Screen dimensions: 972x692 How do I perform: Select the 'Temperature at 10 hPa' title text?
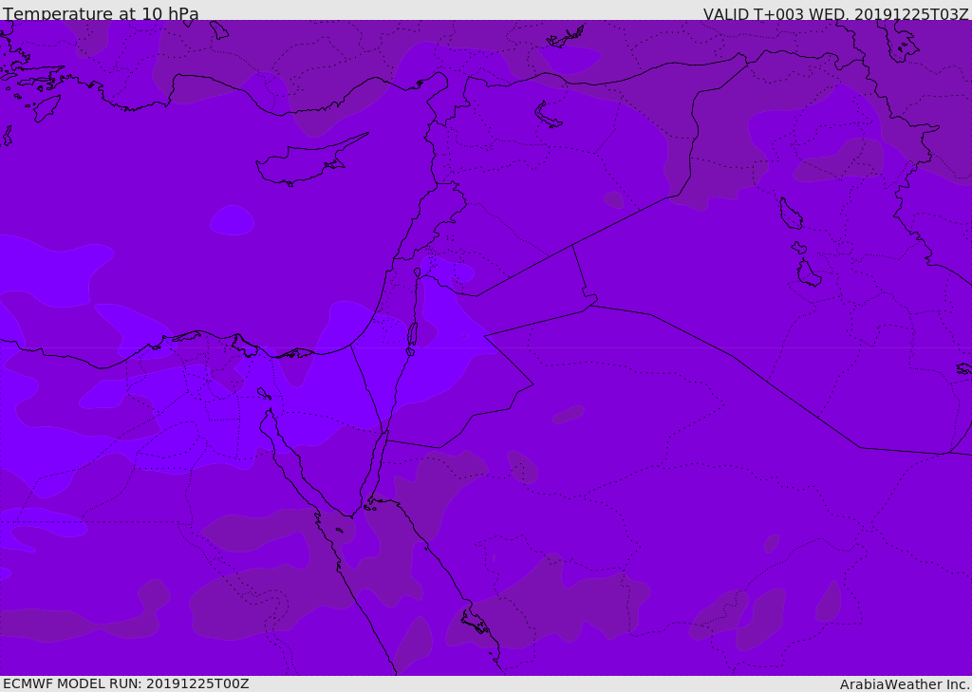(101, 13)
